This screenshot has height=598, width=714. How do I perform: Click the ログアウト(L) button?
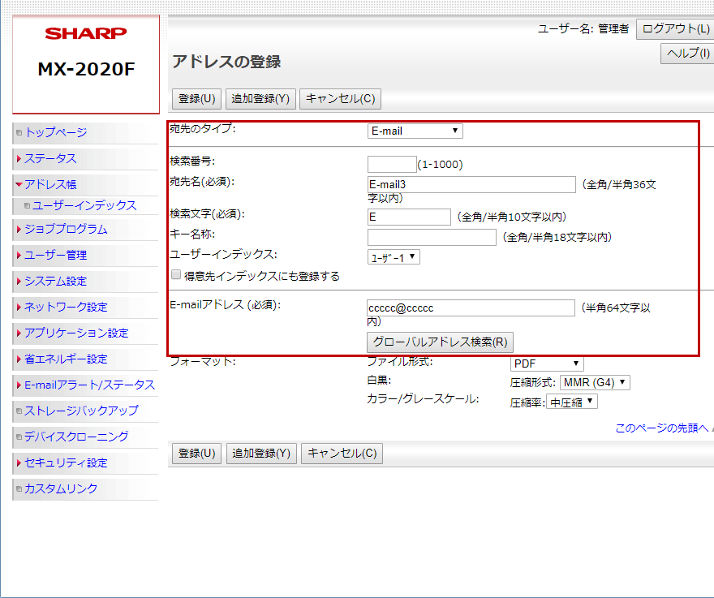pos(674,29)
